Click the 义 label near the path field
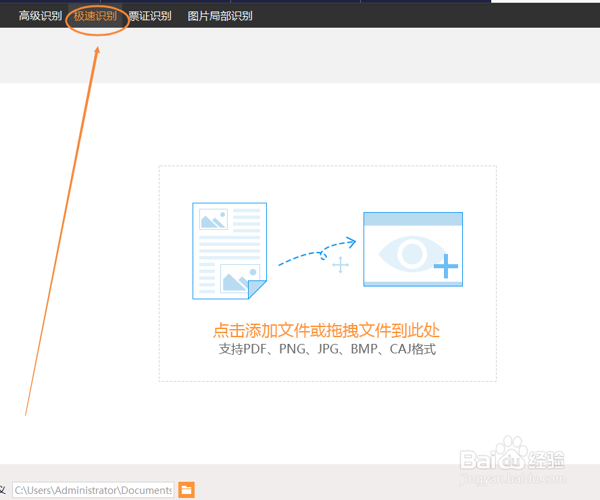 click(5, 489)
